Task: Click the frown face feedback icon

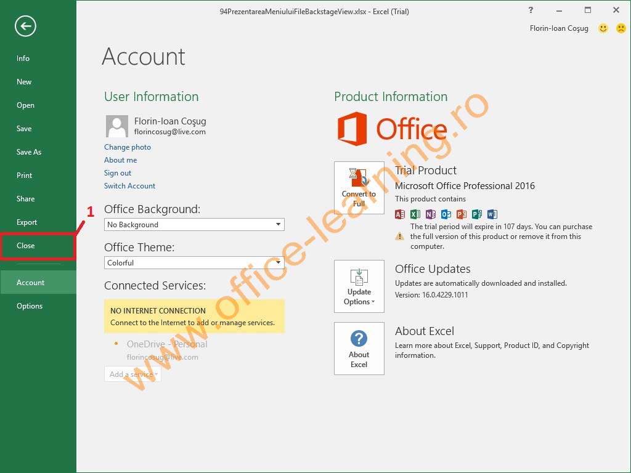Action: tap(621, 28)
